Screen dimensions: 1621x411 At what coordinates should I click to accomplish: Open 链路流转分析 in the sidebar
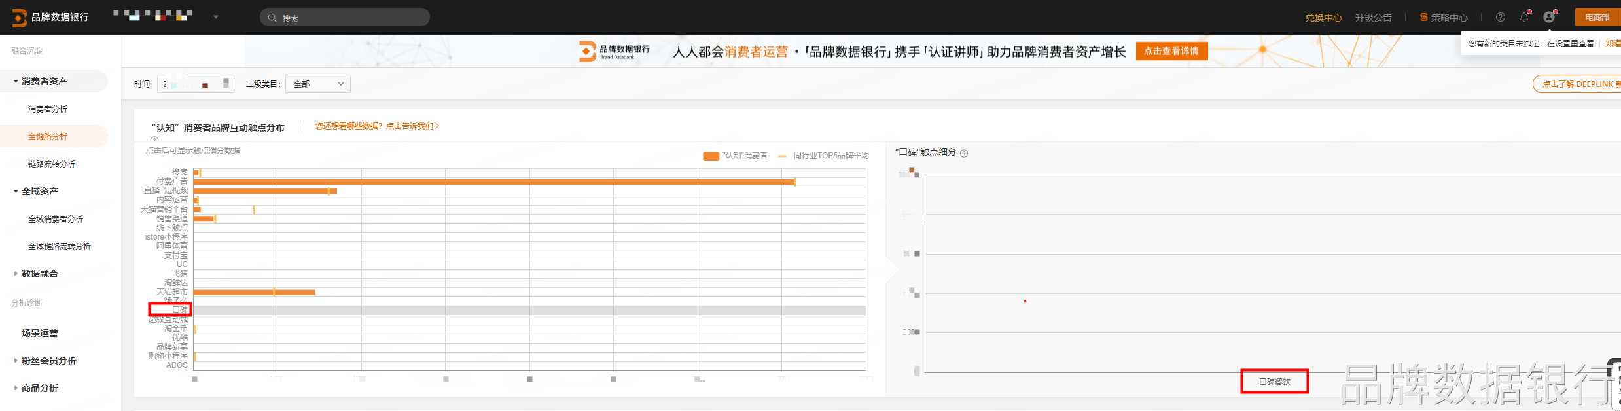(52, 164)
